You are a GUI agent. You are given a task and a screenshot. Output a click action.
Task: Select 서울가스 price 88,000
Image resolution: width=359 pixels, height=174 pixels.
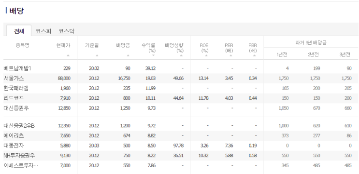(64, 78)
